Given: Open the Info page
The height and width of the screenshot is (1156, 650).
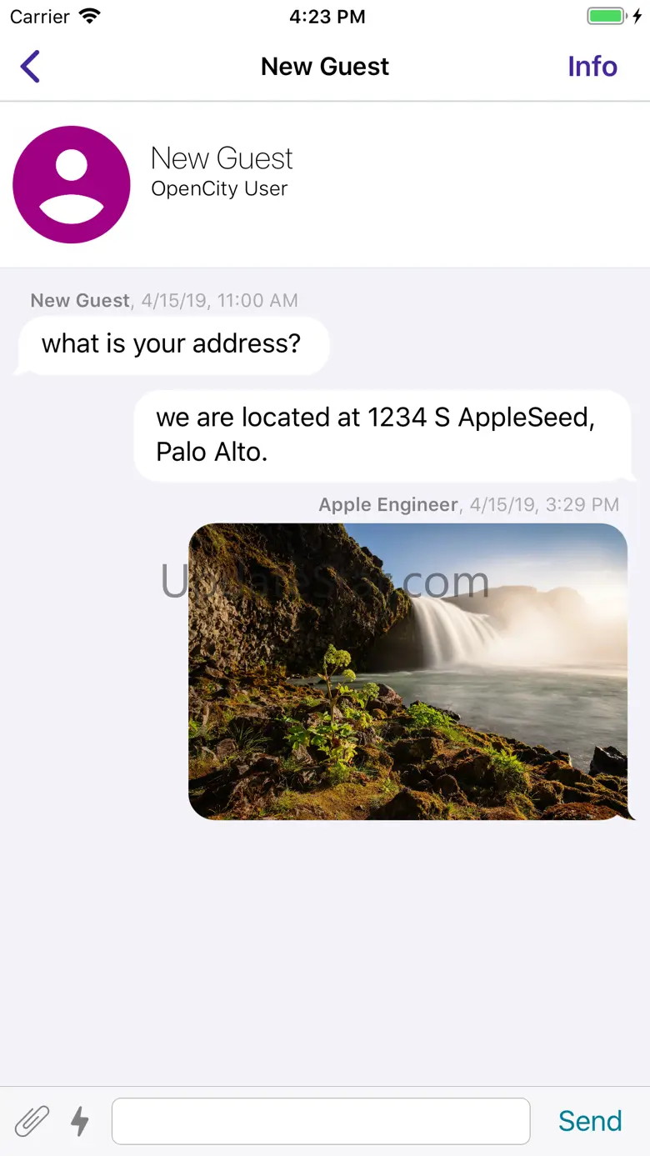Looking at the screenshot, I should 592,67.
